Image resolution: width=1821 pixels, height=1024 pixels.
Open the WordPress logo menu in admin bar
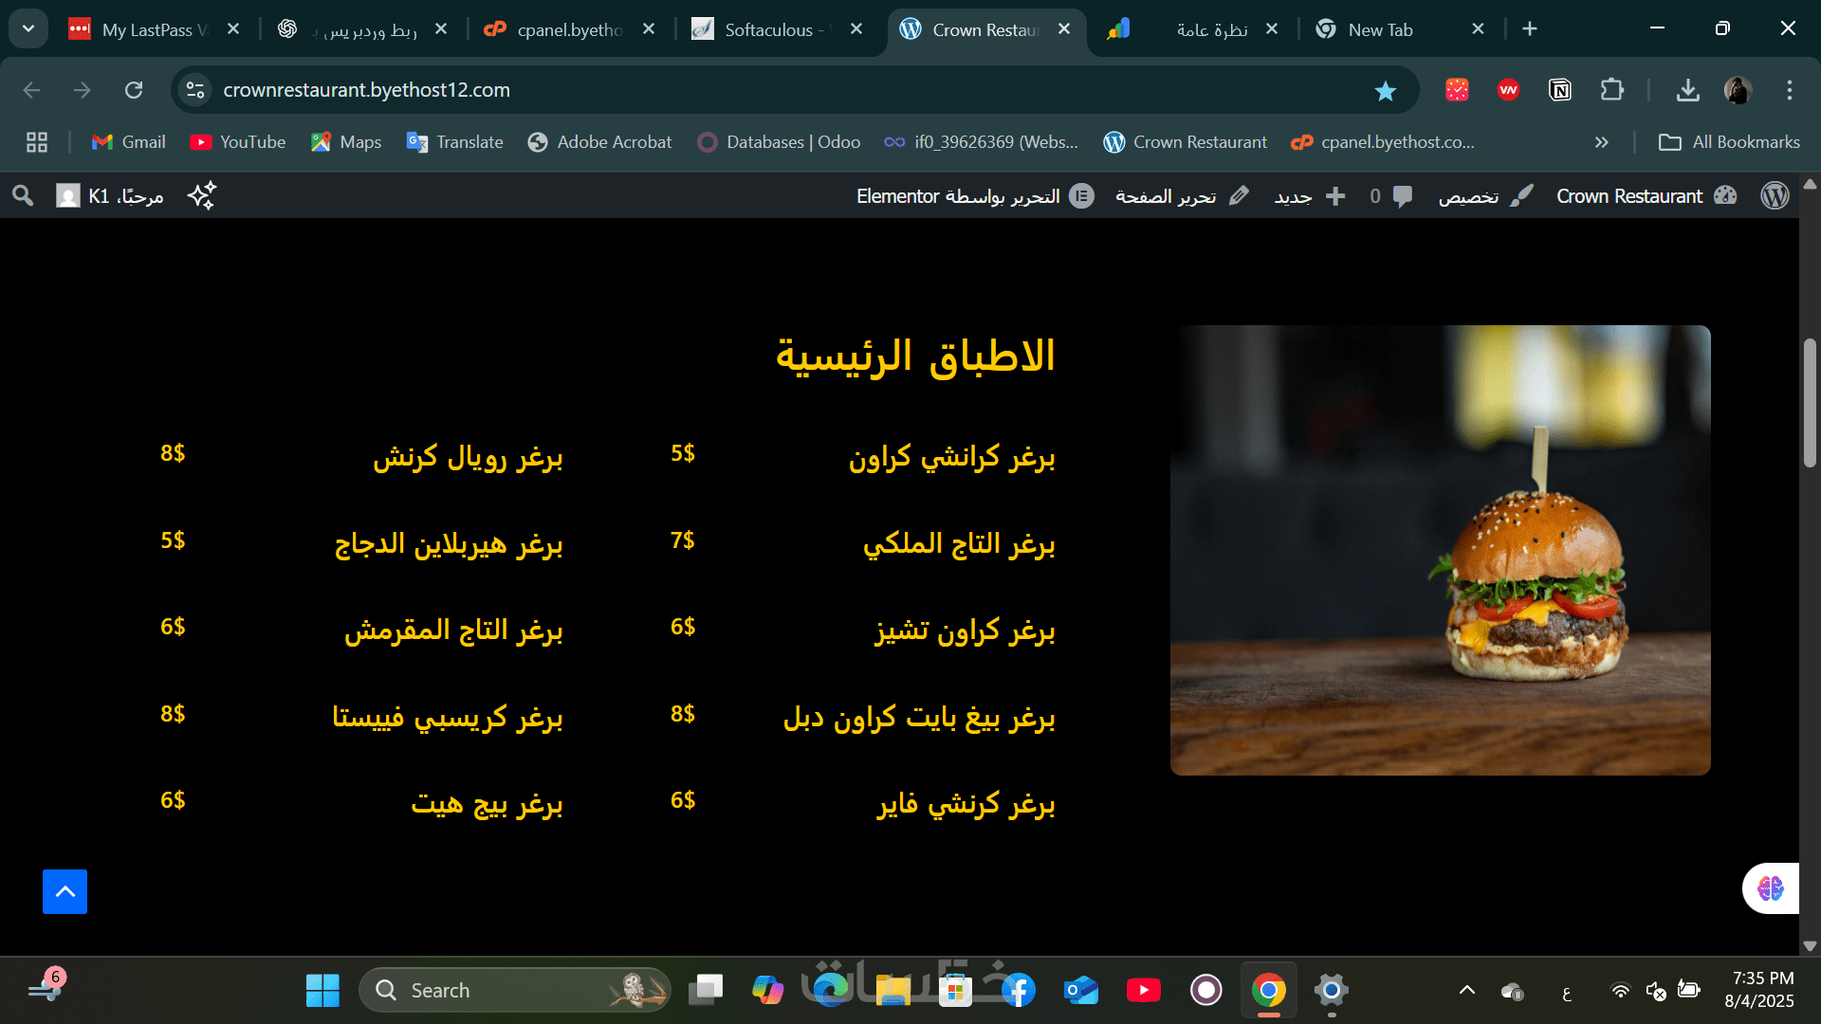click(1775, 195)
